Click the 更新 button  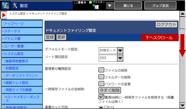[61, 37]
